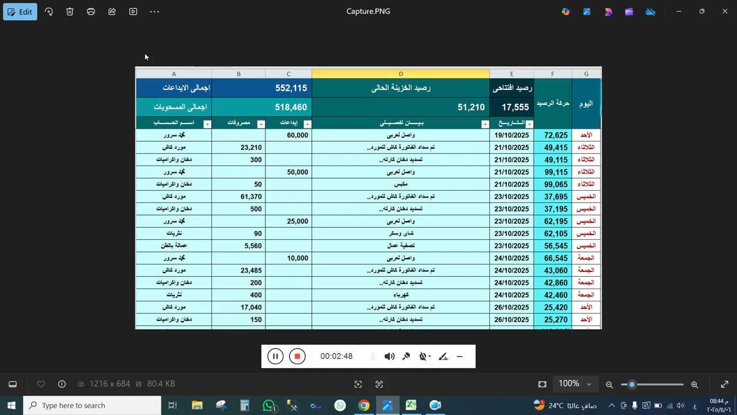
Task: Open Calculator from taskbar
Action: [x=245, y=405]
